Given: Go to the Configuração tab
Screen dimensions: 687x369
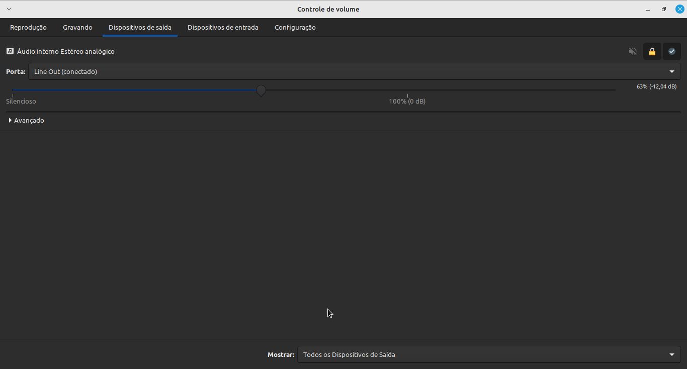Looking at the screenshot, I should pyautogui.click(x=295, y=28).
